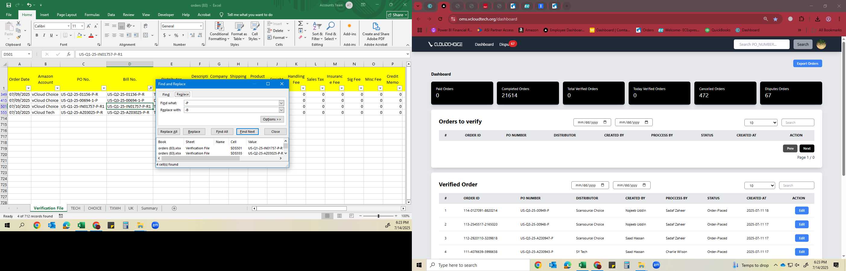Open Find & Select menu
The height and width of the screenshot is (271, 846).
331,32
